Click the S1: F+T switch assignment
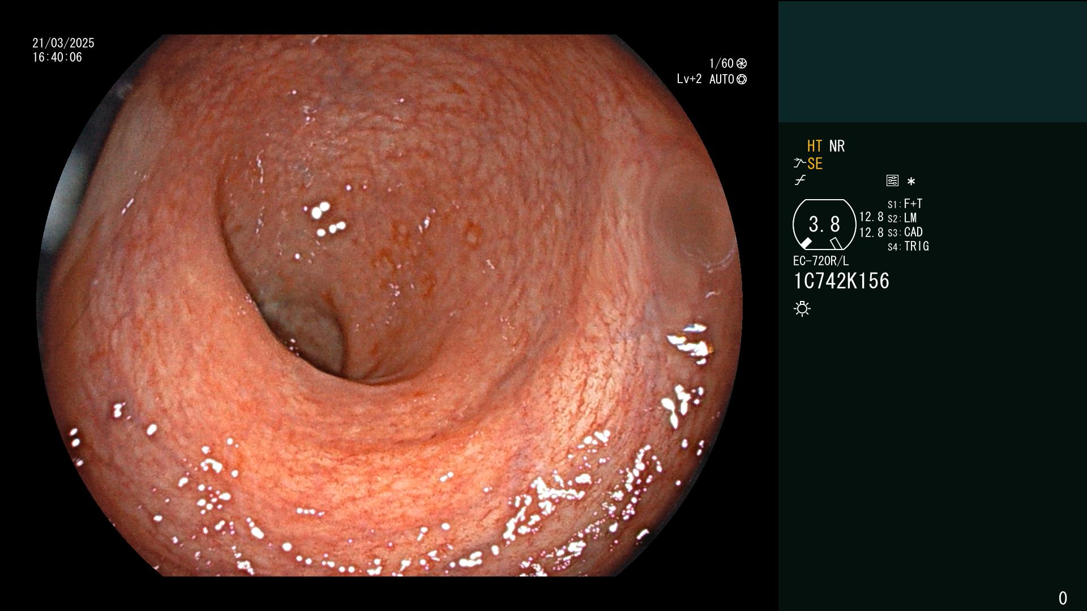The height and width of the screenshot is (611, 1087). coord(905,204)
